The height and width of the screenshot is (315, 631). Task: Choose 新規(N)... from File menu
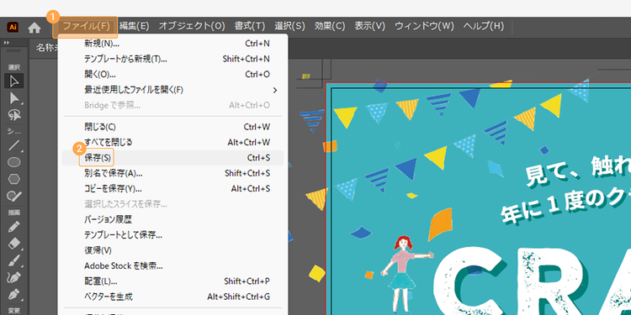173,44
